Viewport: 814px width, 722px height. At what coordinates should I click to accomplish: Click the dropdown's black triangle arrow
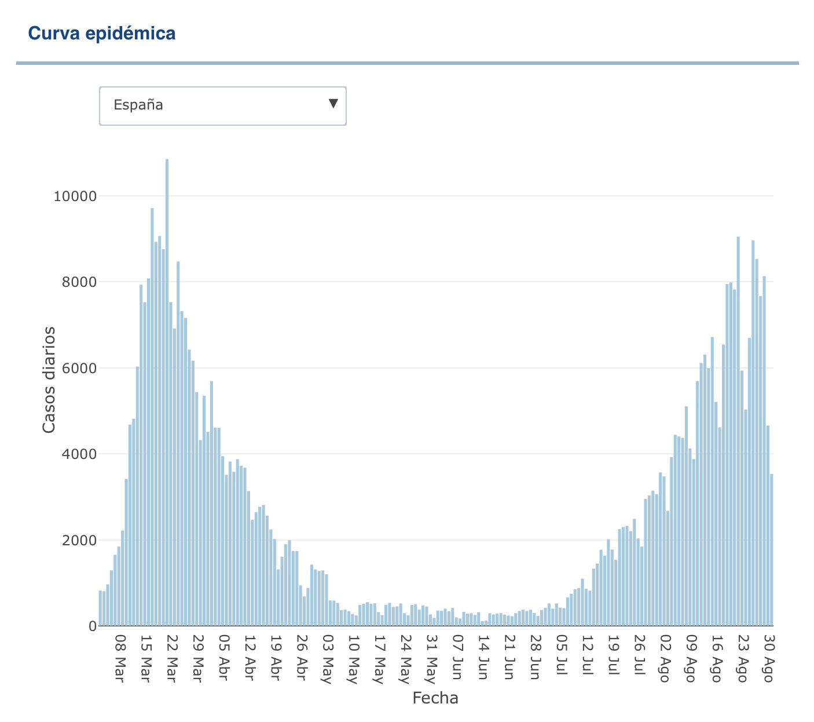[x=333, y=104]
